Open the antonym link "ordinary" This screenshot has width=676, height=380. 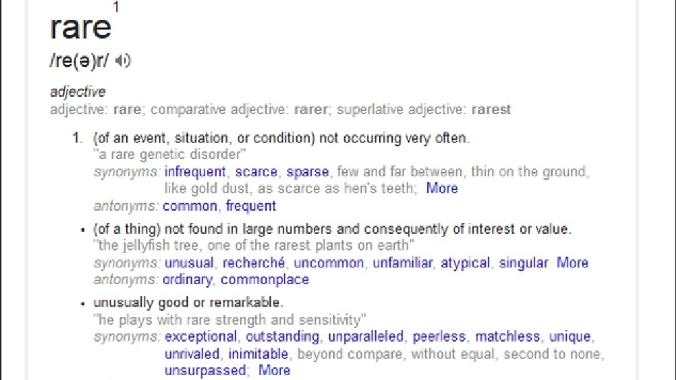click(x=188, y=279)
